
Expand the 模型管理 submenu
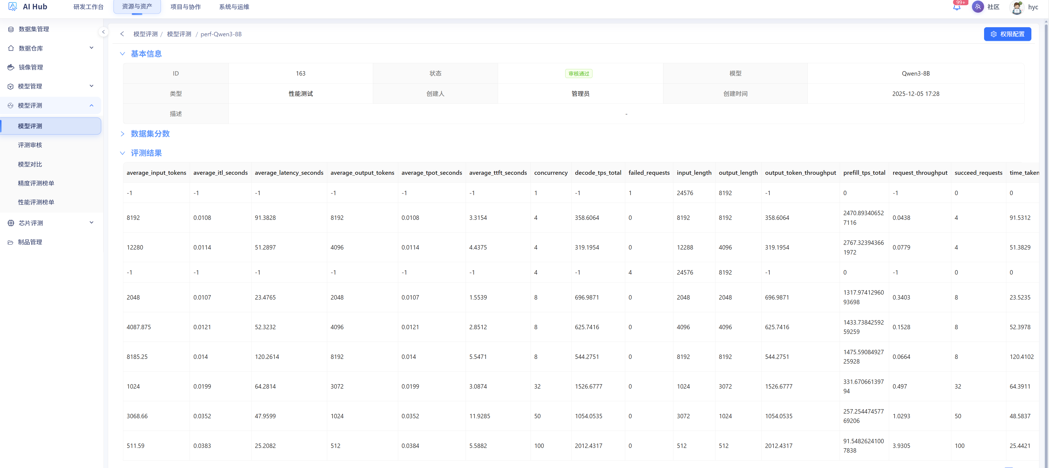tap(92, 86)
